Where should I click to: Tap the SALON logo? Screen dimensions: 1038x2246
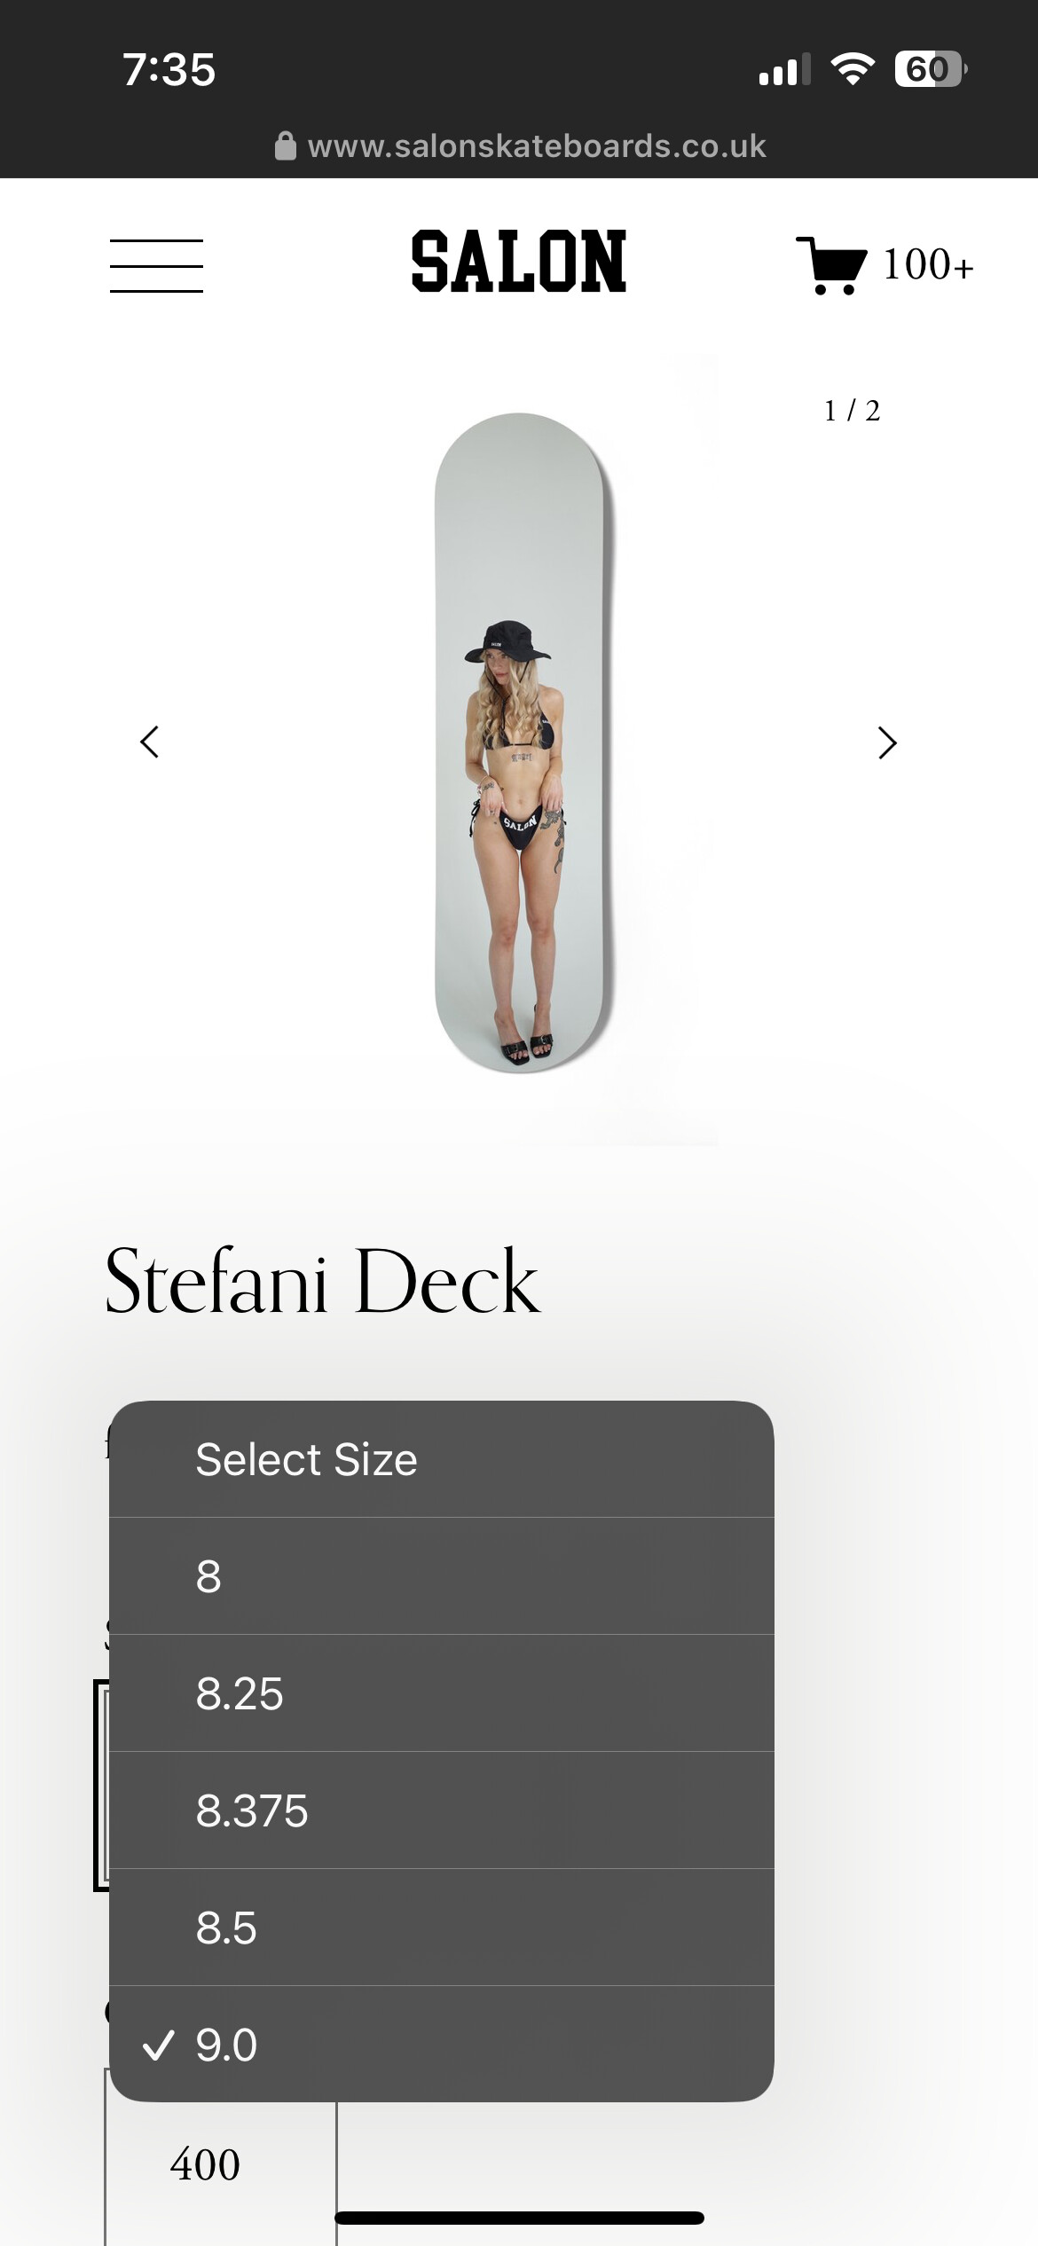click(519, 261)
